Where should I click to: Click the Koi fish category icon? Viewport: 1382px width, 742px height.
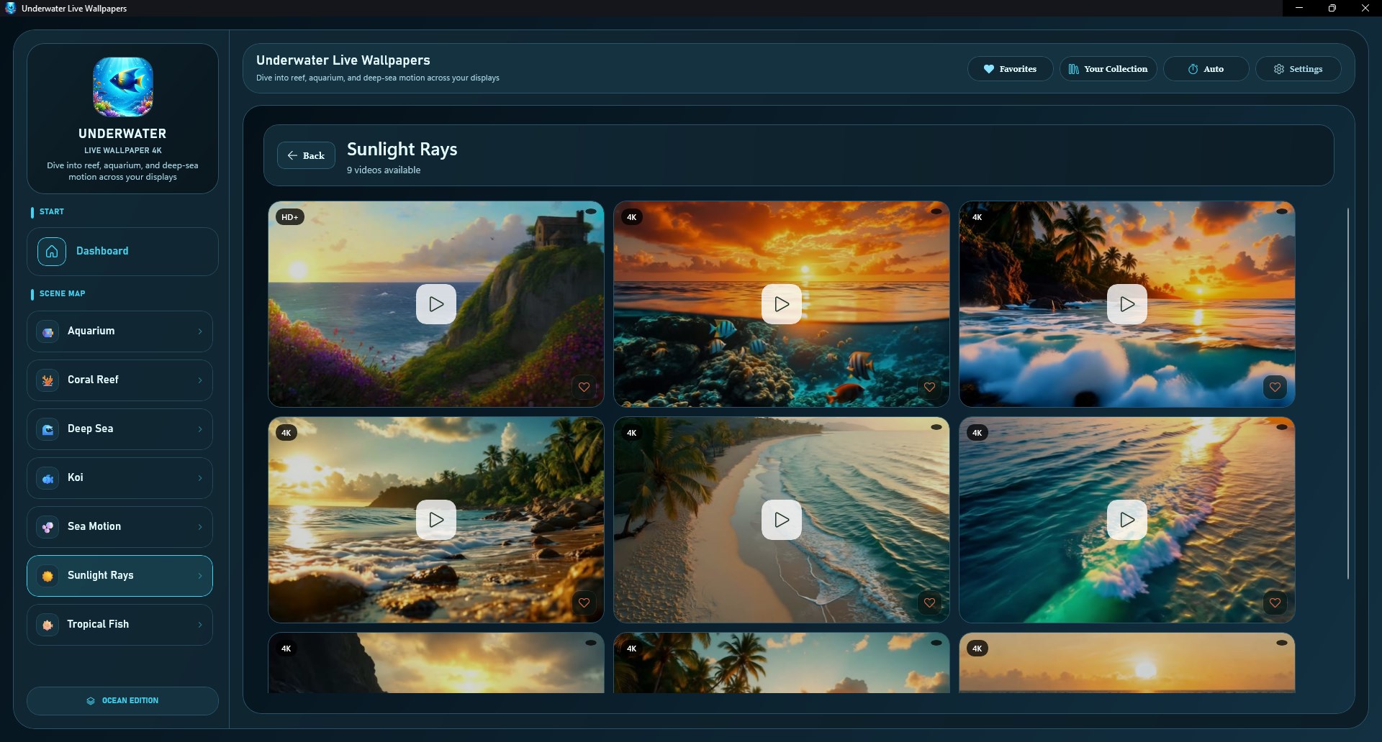48,478
